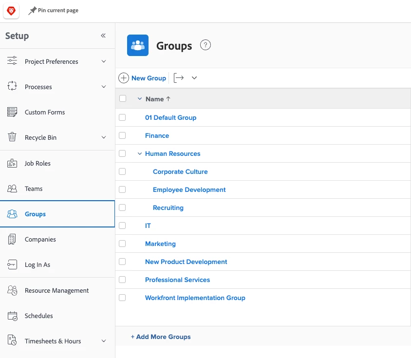Click the Recycle Bin trash icon
411x358 pixels.
point(12,137)
